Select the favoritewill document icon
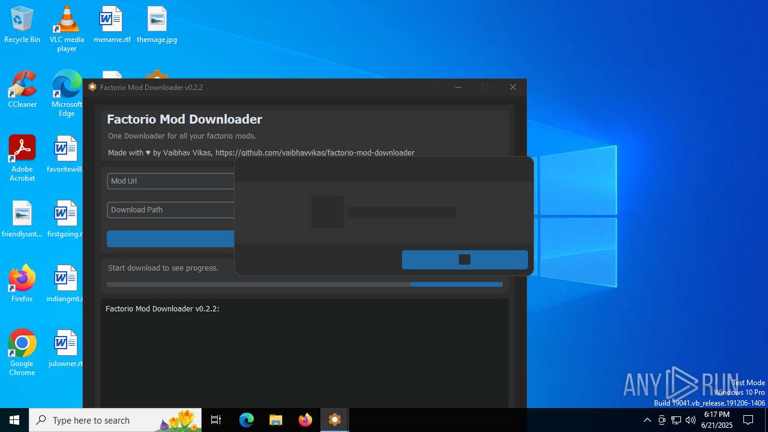 65,154
